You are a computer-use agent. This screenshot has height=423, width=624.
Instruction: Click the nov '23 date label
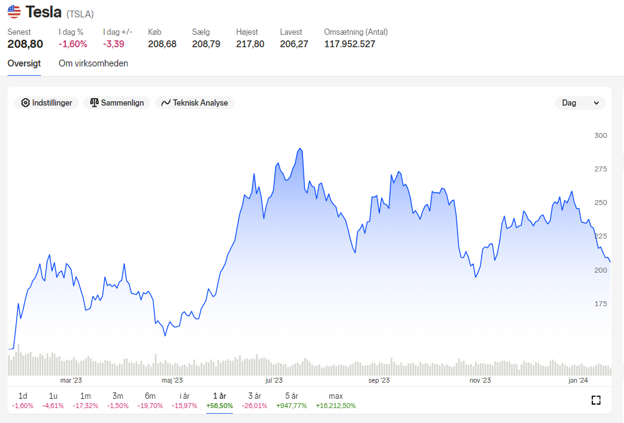pyautogui.click(x=480, y=380)
